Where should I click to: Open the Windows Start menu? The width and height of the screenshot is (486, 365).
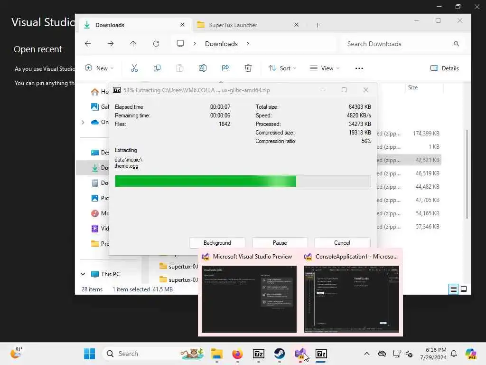point(90,354)
